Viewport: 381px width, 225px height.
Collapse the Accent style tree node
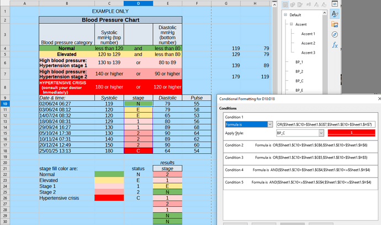click(x=291, y=24)
